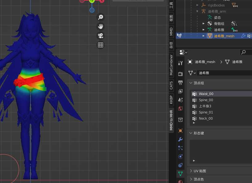This screenshot has width=252, height=183.
Task: Open the Physics properties tab
Action: click(x=180, y=157)
